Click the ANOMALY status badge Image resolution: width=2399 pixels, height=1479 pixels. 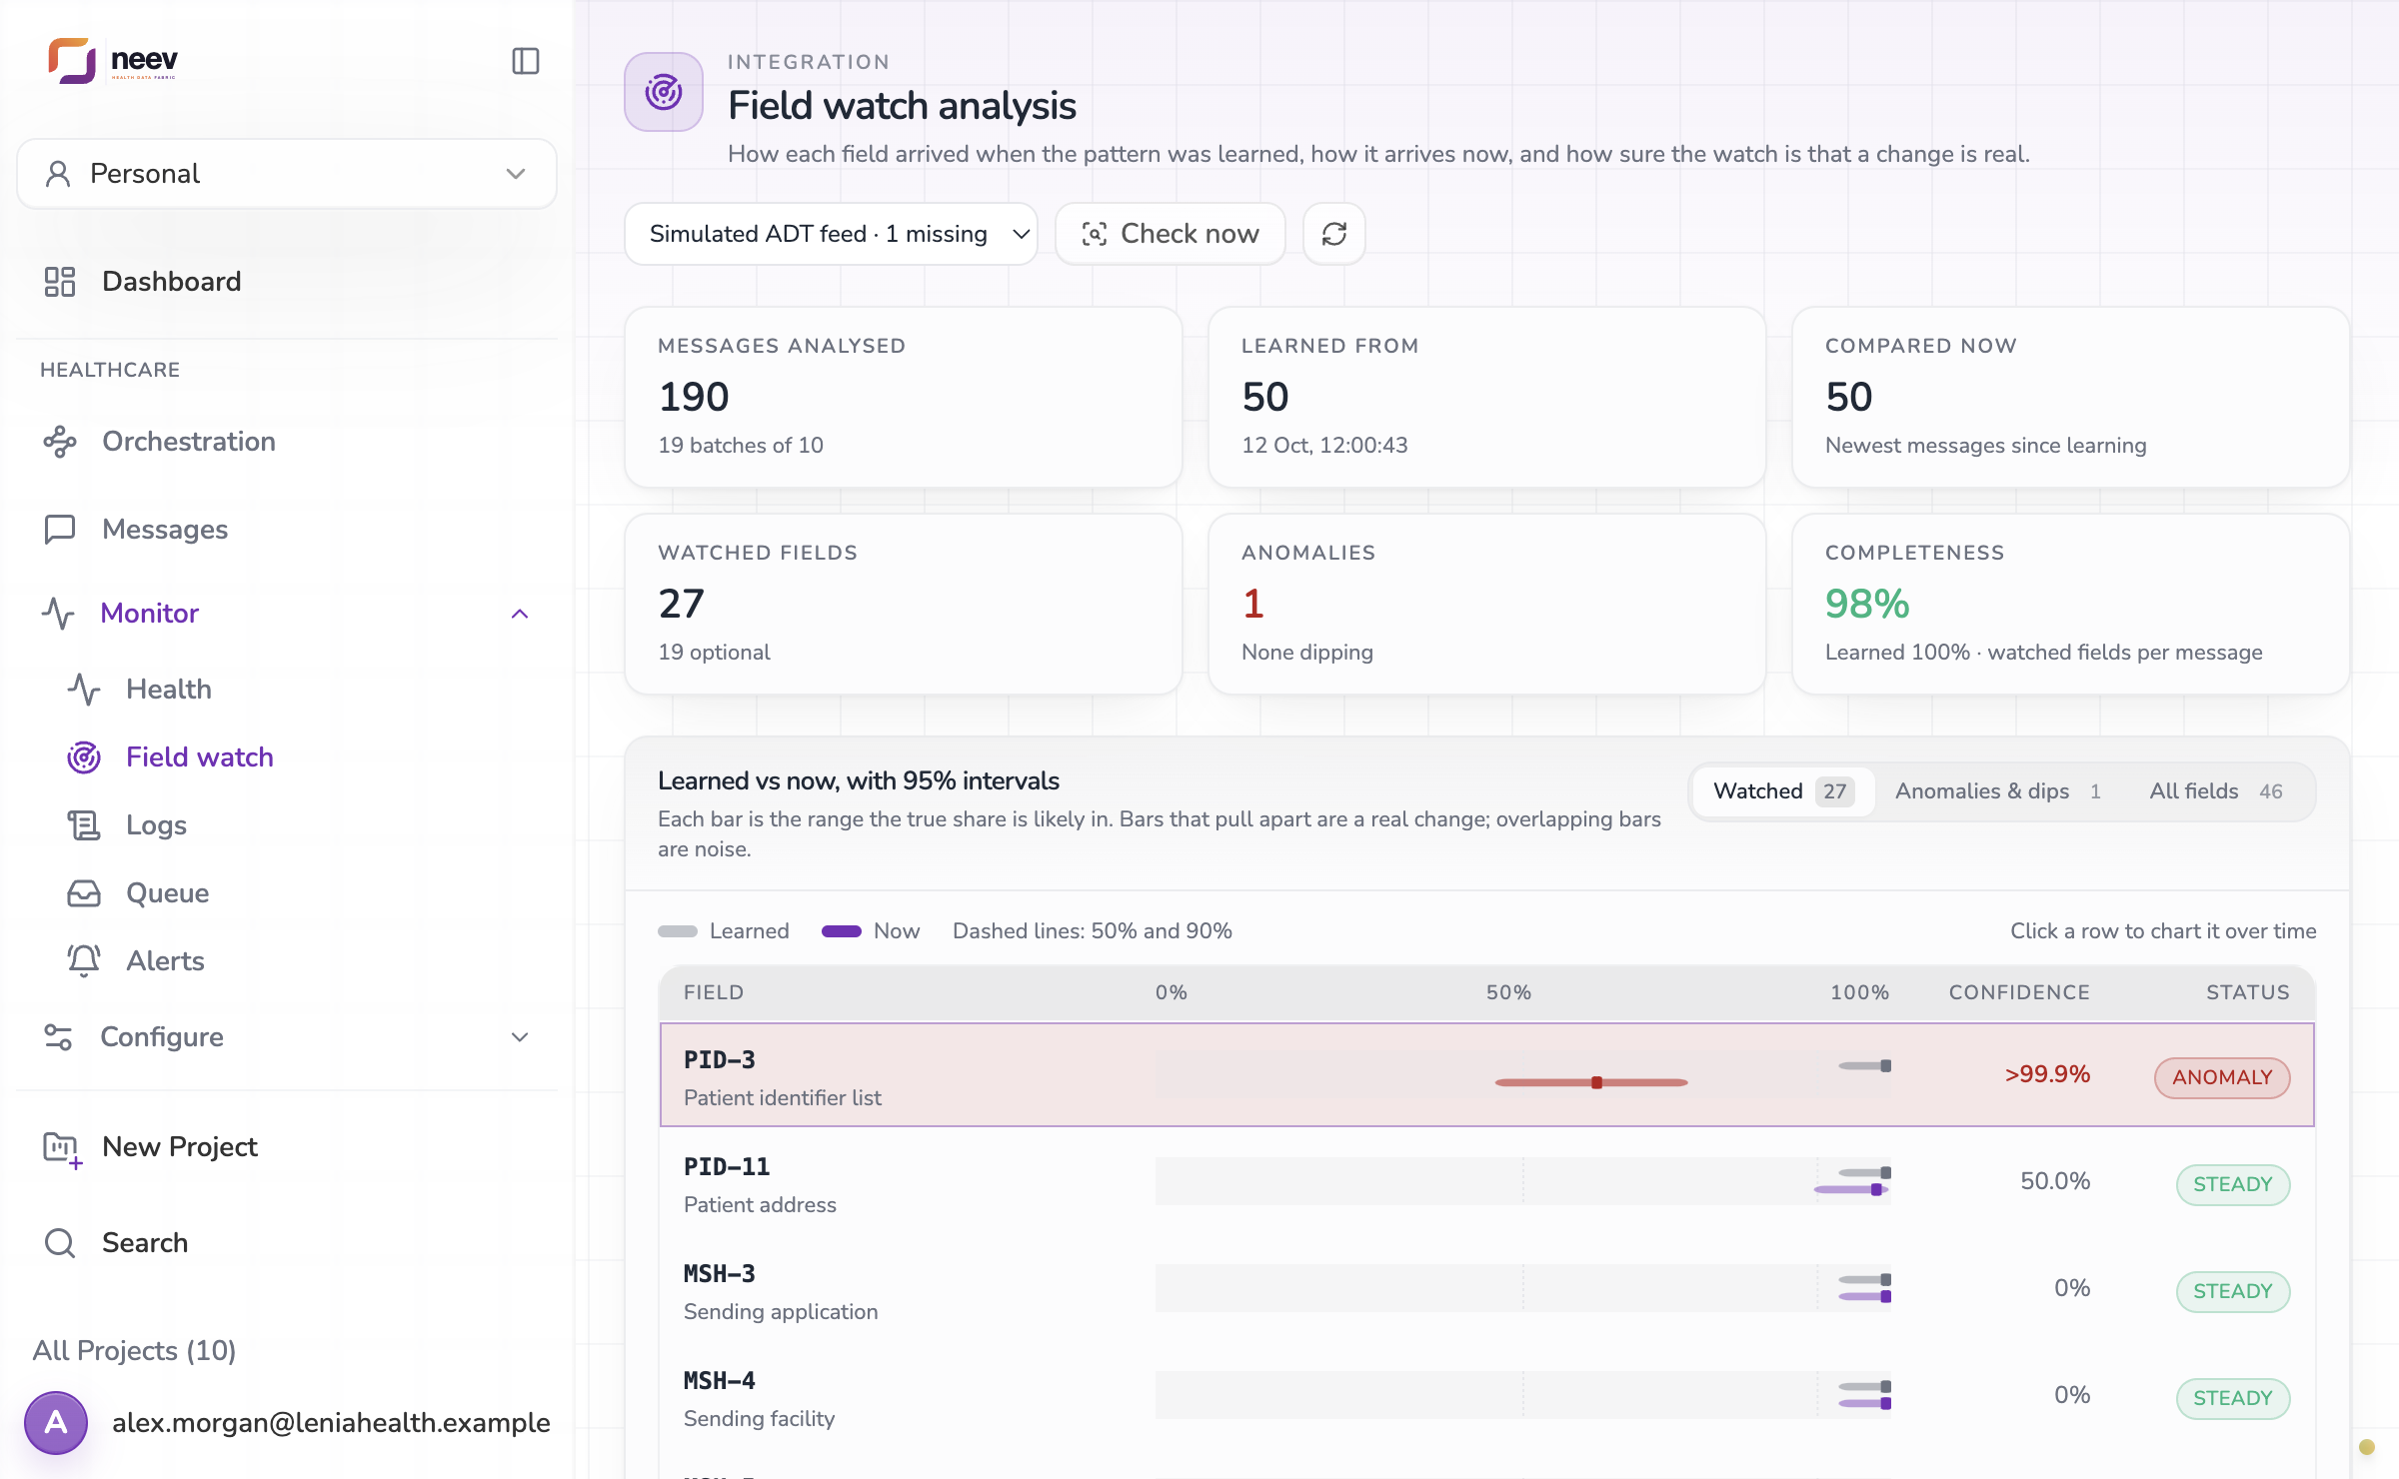[2222, 1077]
